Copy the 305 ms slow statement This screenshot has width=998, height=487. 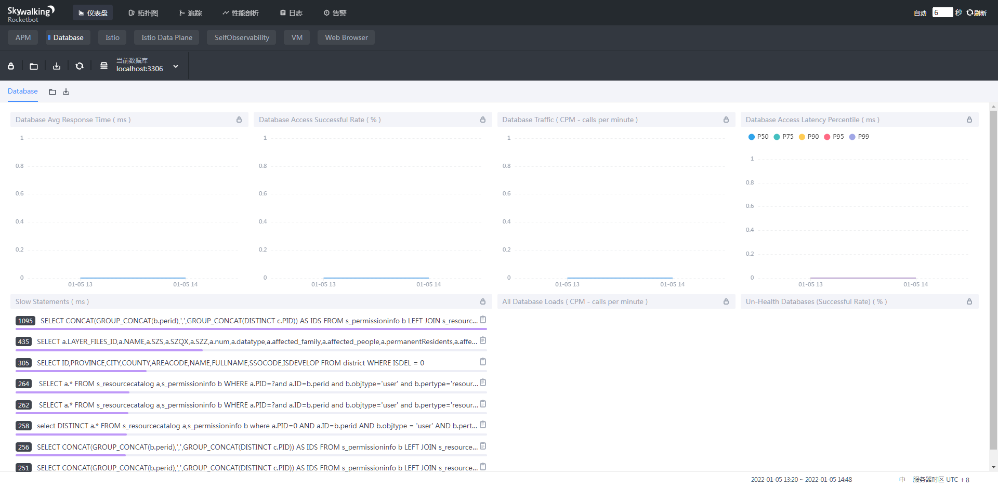tap(483, 362)
